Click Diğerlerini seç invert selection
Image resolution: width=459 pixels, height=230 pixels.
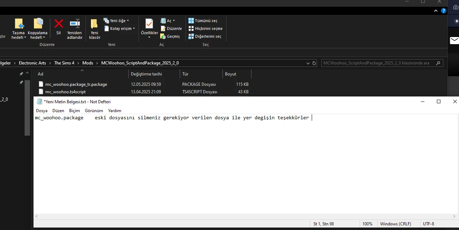click(x=205, y=36)
